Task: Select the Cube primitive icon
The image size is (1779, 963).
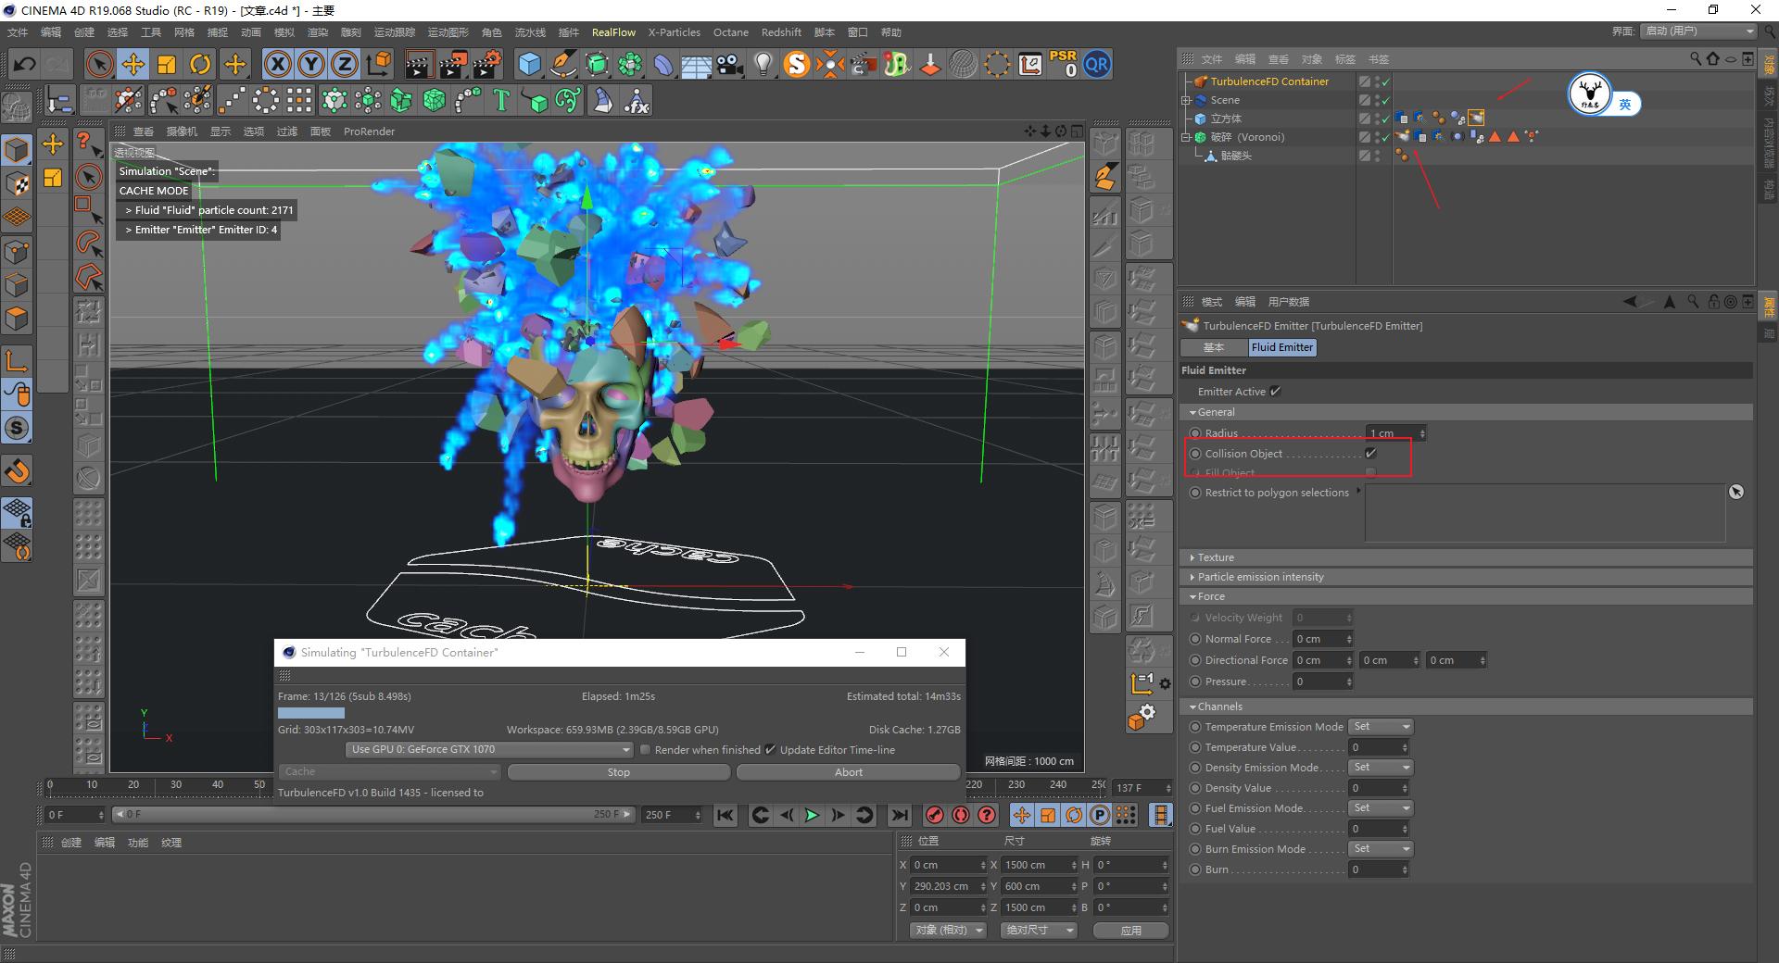Action: (531, 64)
